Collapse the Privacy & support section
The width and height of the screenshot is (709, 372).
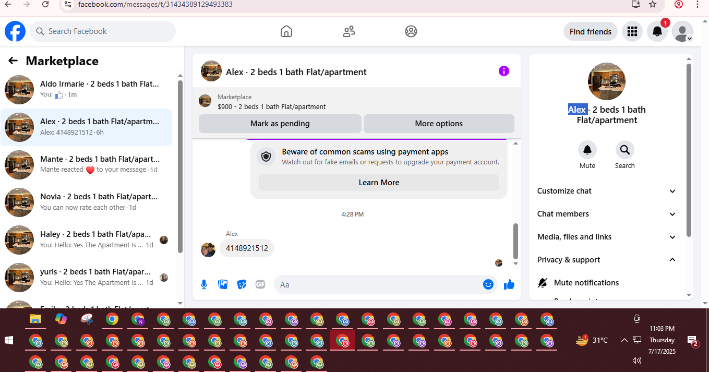click(607, 260)
